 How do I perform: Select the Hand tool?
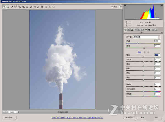coord(8,7)
